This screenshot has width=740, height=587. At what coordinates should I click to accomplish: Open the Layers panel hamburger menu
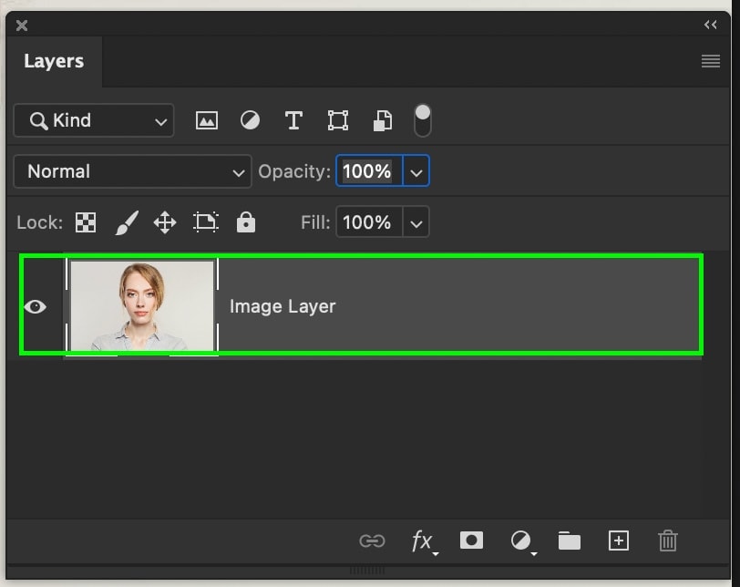tap(711, 61)
